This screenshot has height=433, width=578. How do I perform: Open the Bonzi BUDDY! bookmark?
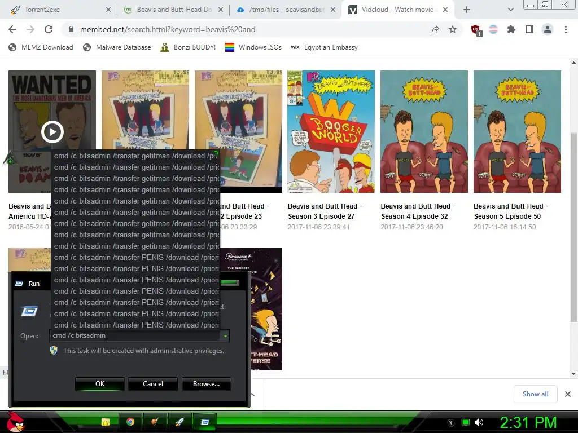(x=188, y=47)
